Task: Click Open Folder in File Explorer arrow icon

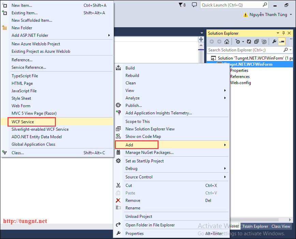Action: click(118, 225)
